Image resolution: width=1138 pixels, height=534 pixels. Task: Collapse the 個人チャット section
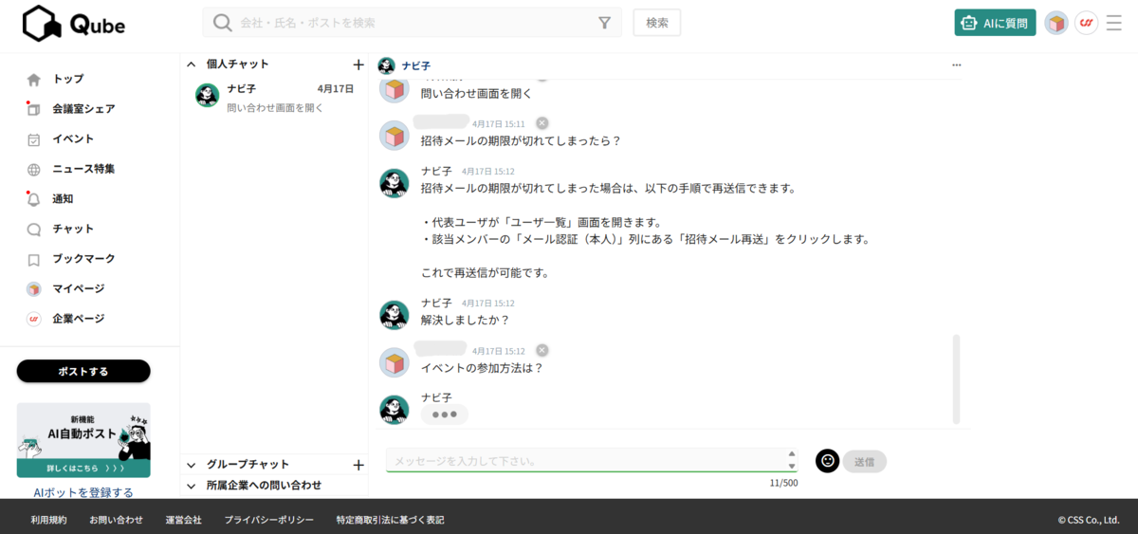pyautogui.click(x=192, y=64)
